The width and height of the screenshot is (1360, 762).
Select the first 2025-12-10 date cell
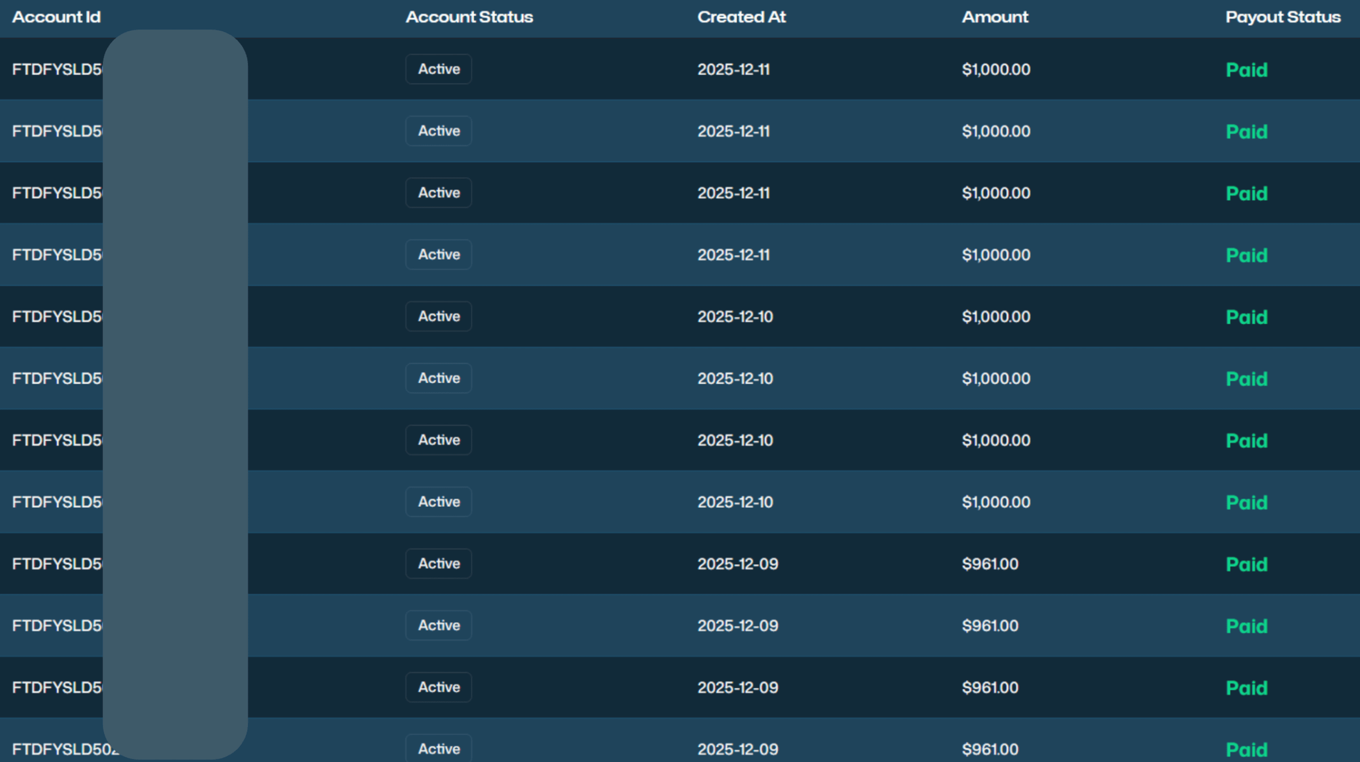click(x=735, y=317)
